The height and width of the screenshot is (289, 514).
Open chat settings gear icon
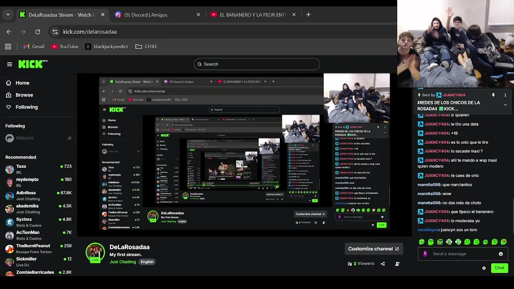pos(484,268)
